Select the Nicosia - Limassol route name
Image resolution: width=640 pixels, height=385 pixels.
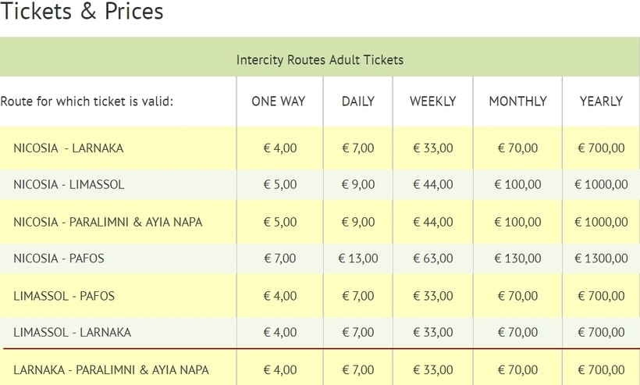[69, 185]
